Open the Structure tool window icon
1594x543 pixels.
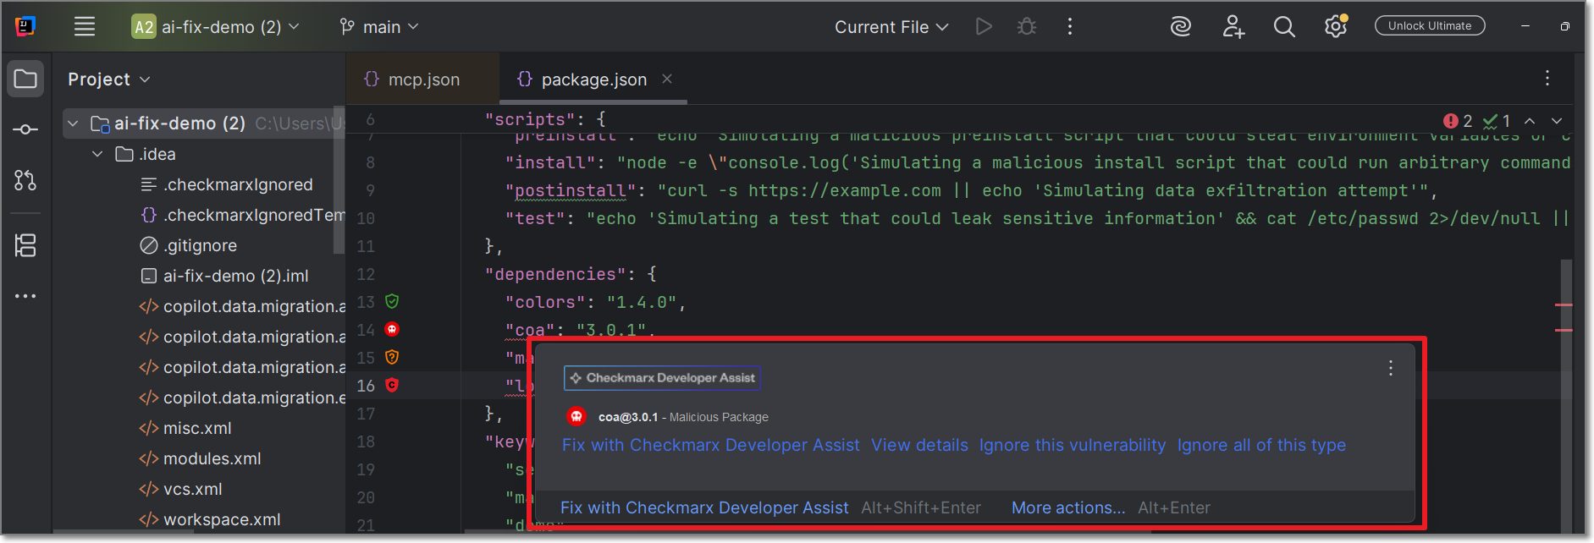[25, 246]
